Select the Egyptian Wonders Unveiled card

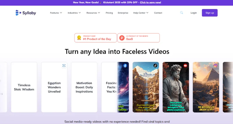click(x=54, y=87)
